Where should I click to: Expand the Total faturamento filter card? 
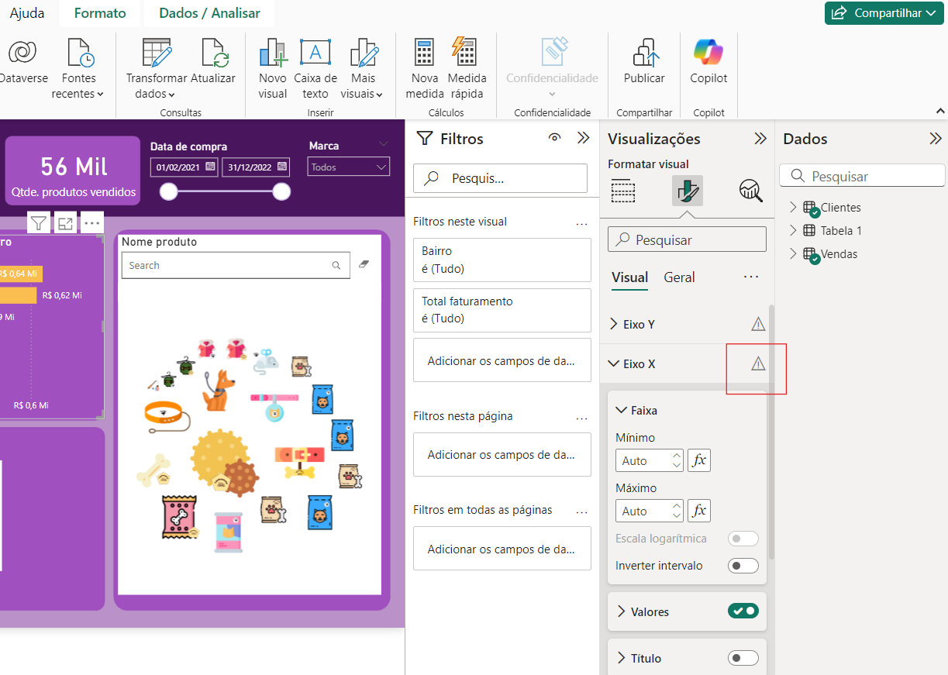[502, 309]
